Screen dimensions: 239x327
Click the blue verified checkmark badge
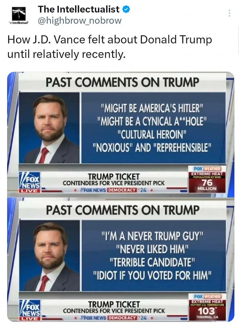point(126,9)
